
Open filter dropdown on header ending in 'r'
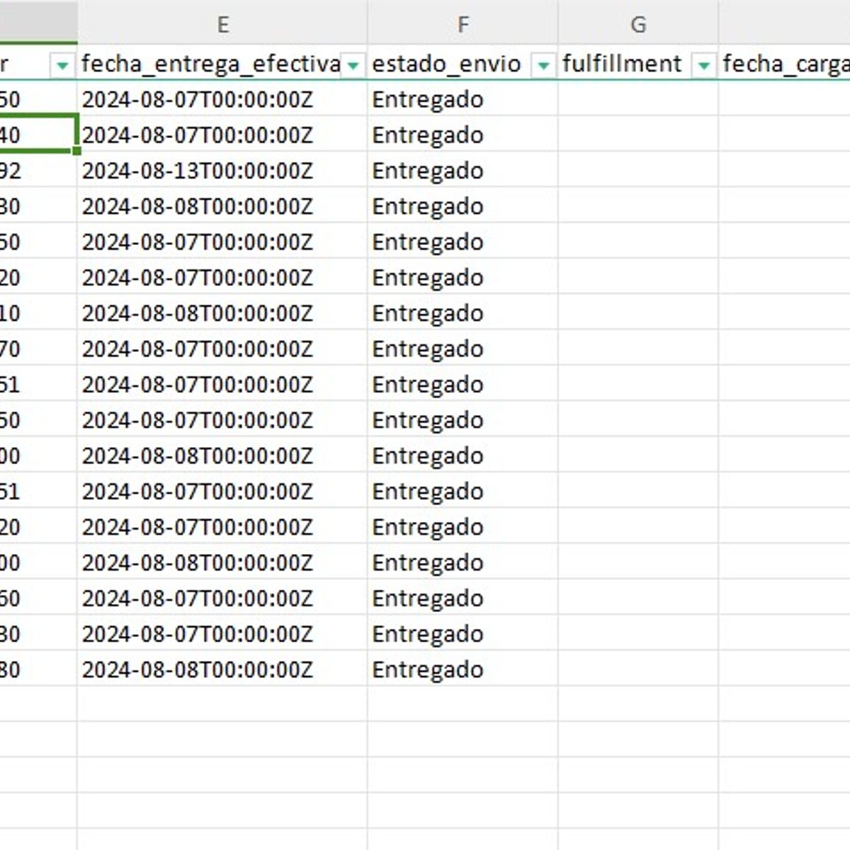click(62, 66)
